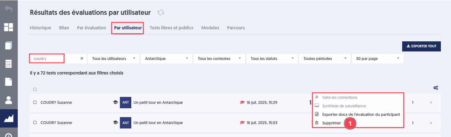Tick the checkbox for the 15:29 COUDRY Suzanne row
451x137 pixels.
click(x=35, y=102)
